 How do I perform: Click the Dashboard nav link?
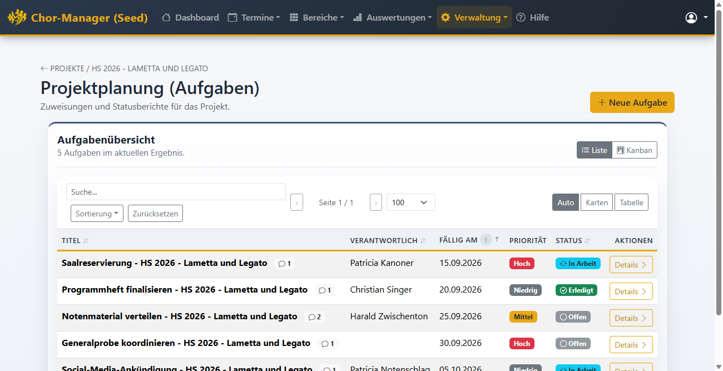click(190, 18)
